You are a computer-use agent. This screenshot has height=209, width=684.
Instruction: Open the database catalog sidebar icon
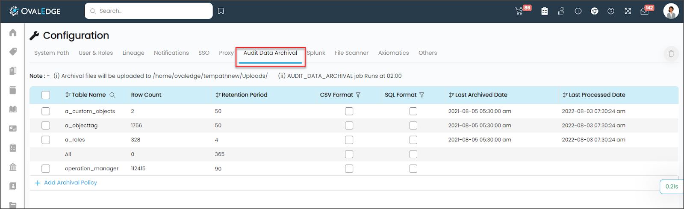click(13, 90)
